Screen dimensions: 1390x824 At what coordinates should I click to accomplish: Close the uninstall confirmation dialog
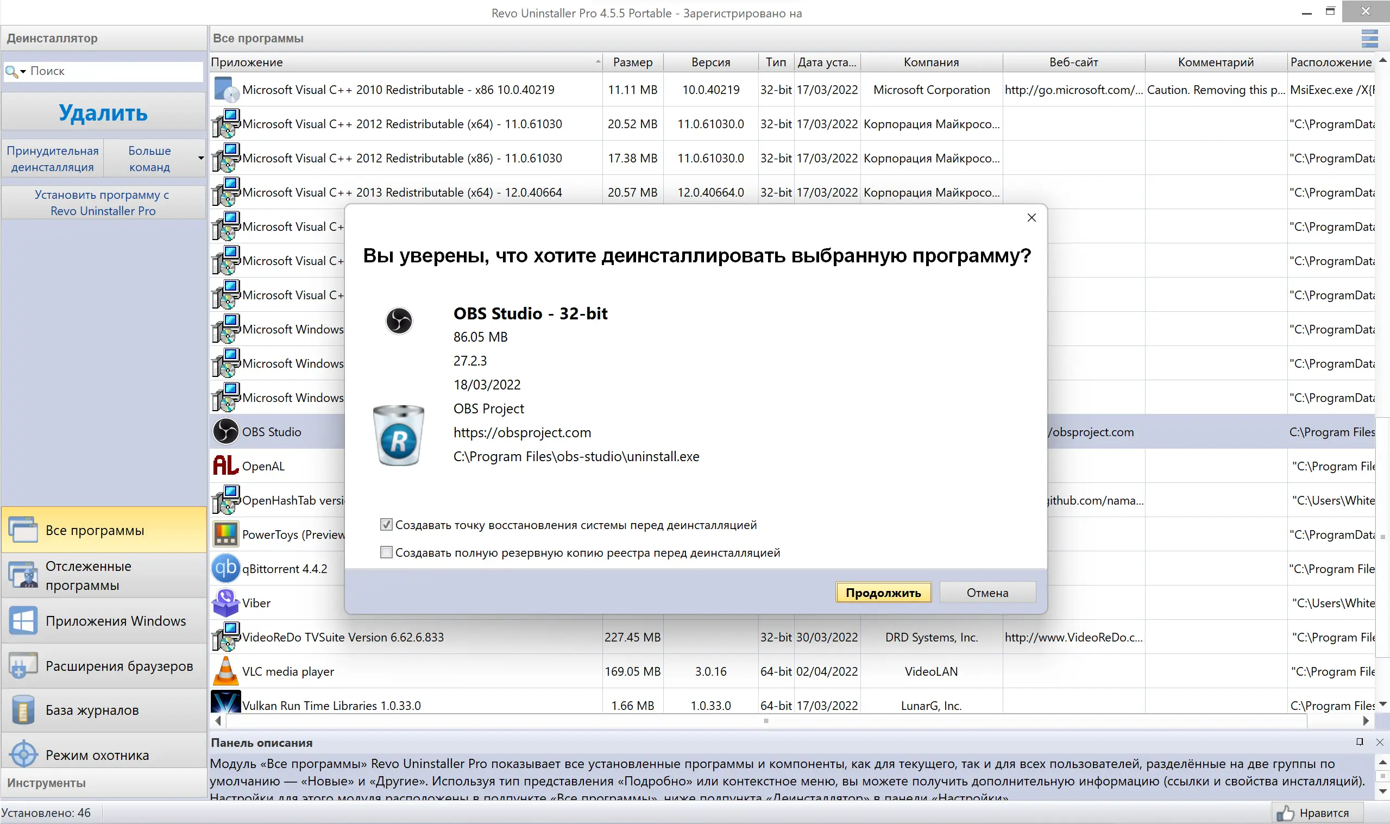coord(1031,218)
